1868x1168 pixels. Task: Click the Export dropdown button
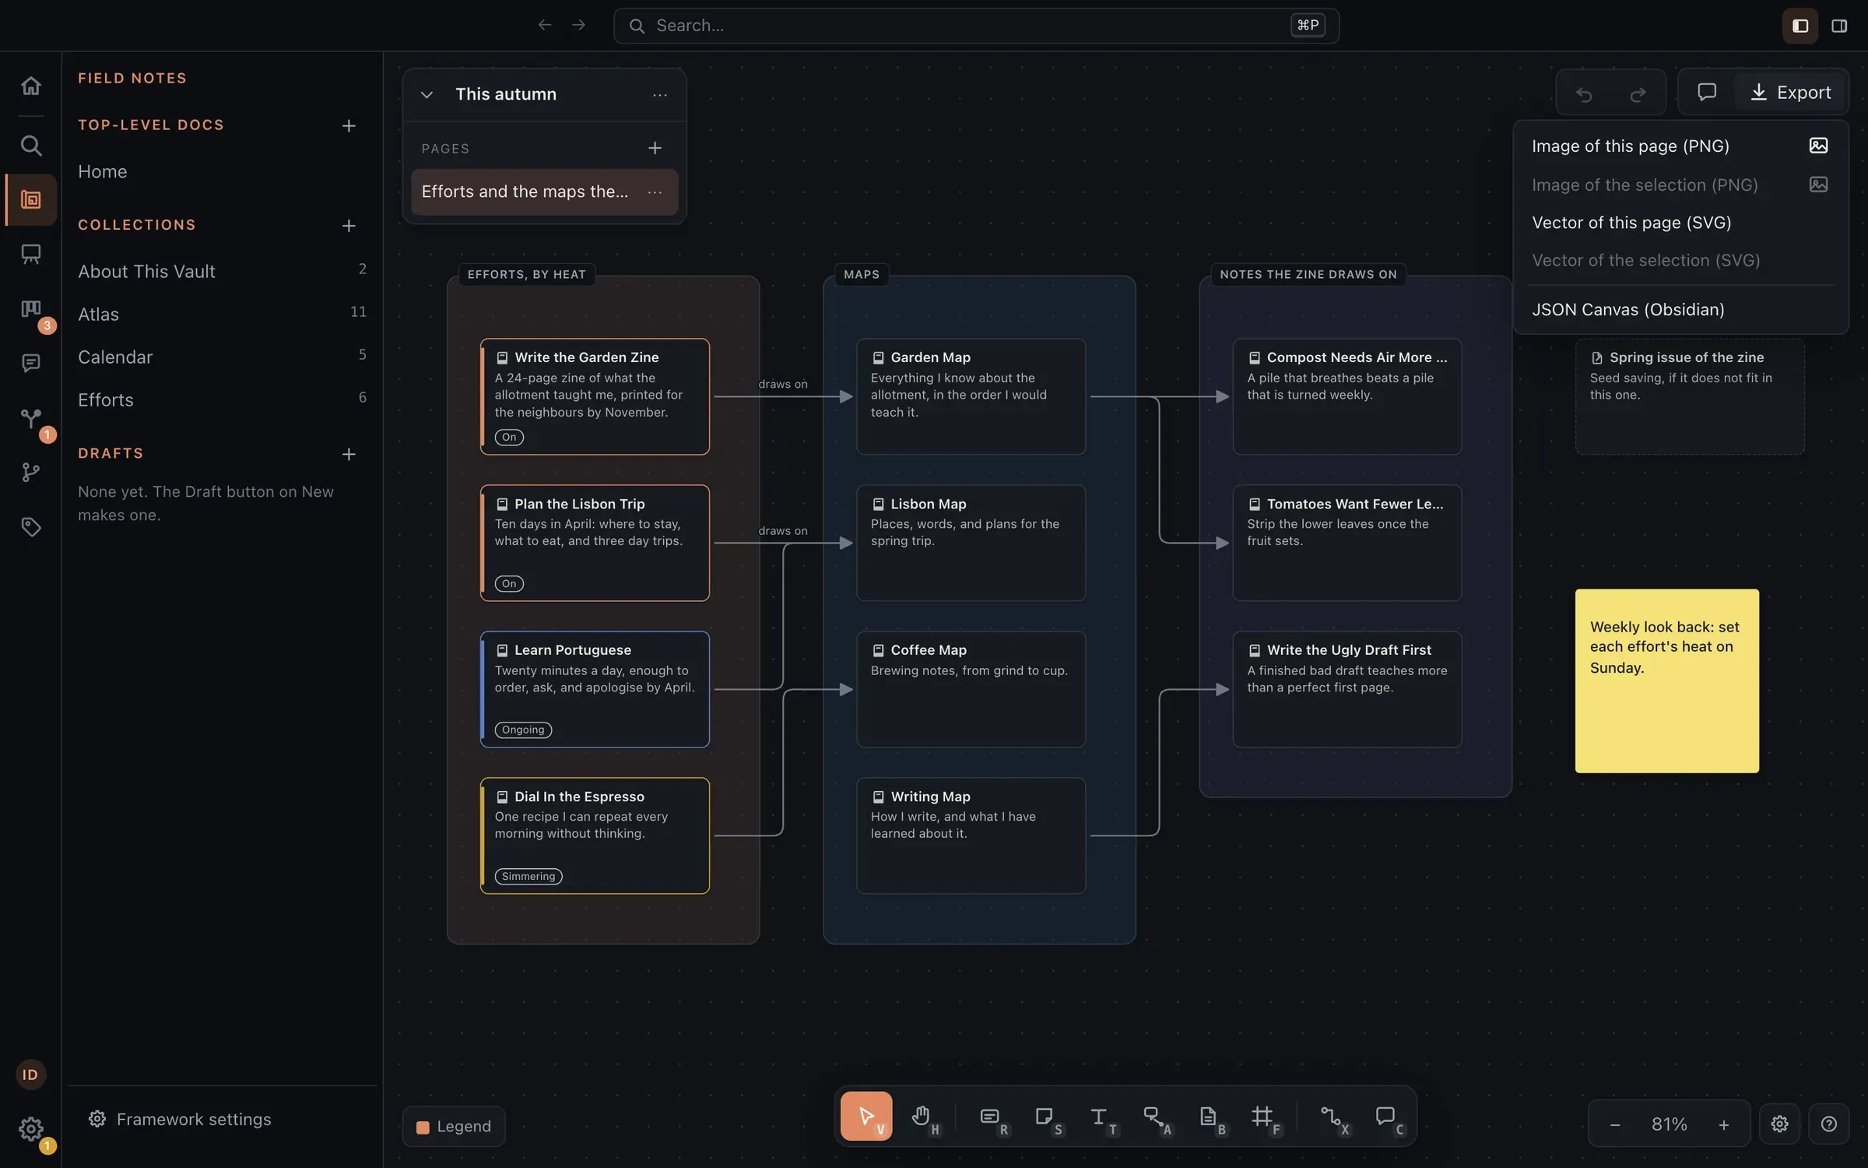(1790, 93)
